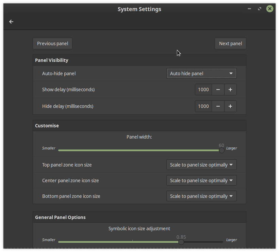
Task: Click the Center panel zone icon size label
Action: 70,180
